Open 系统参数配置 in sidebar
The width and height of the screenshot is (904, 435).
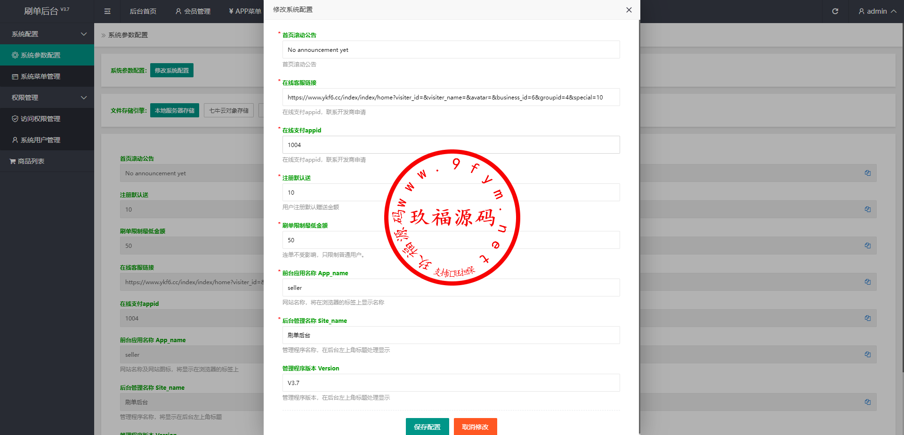[47, 55]
